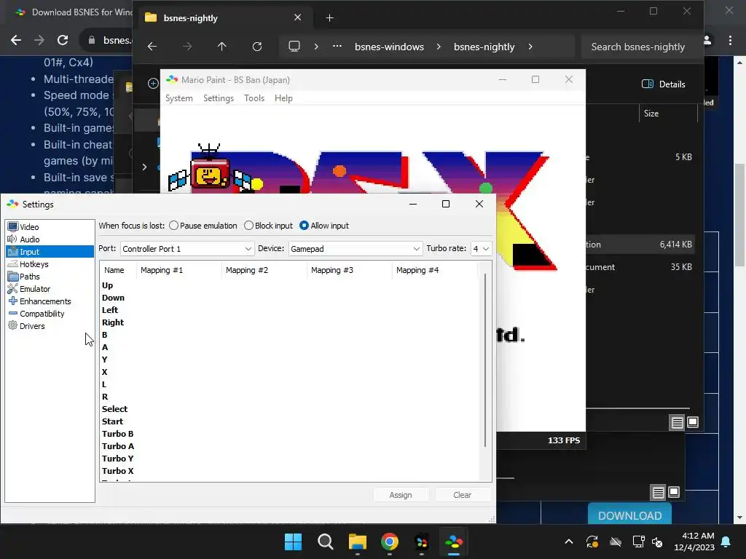746x559 pixels.
Task: Click the DOWNLOAD button on the webpage
Action: (630, 515)
